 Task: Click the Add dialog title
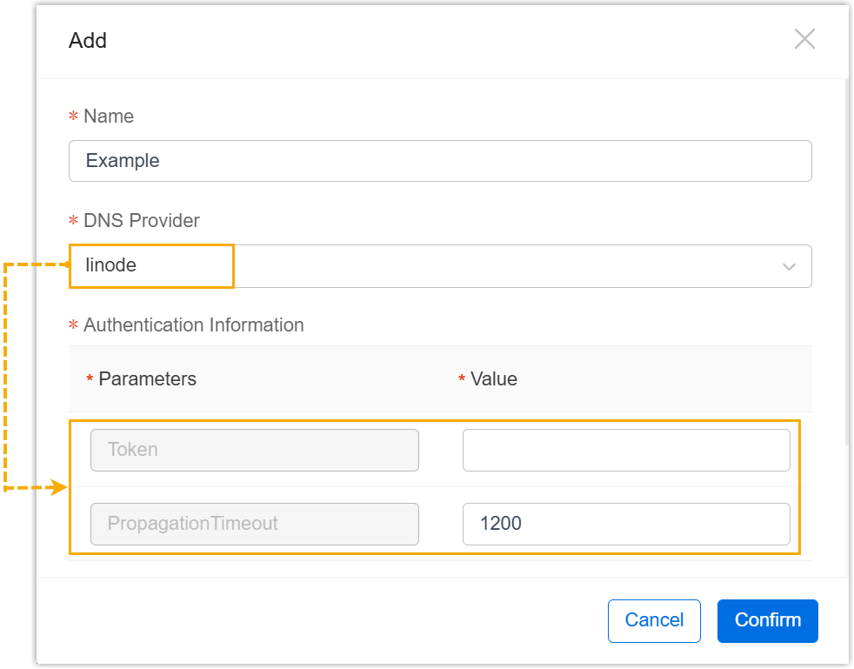point(88,41)
